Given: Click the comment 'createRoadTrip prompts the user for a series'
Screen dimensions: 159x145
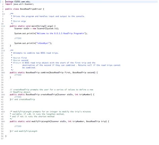Looking at the screenshot, I should click(51, 90).
